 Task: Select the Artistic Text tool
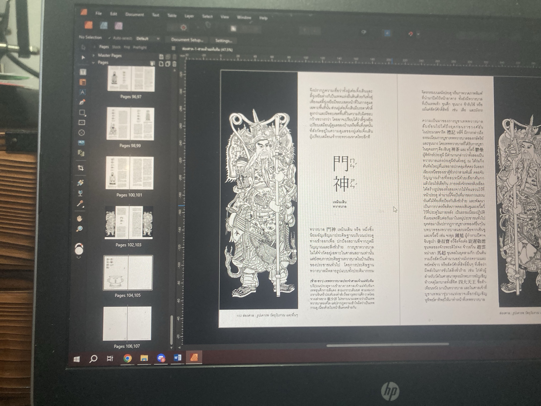click(83, 92)
